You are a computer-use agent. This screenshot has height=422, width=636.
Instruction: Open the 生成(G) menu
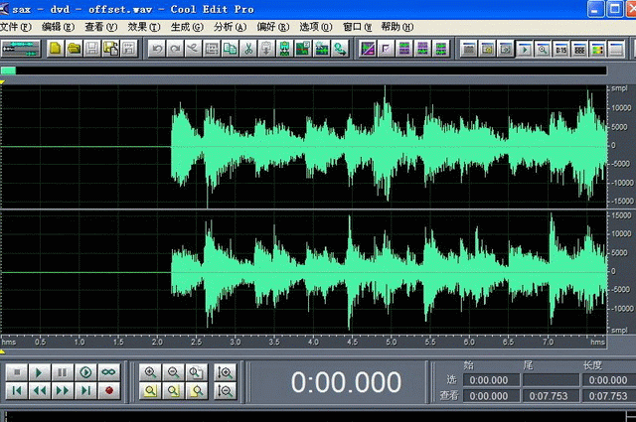pos(187,27)
